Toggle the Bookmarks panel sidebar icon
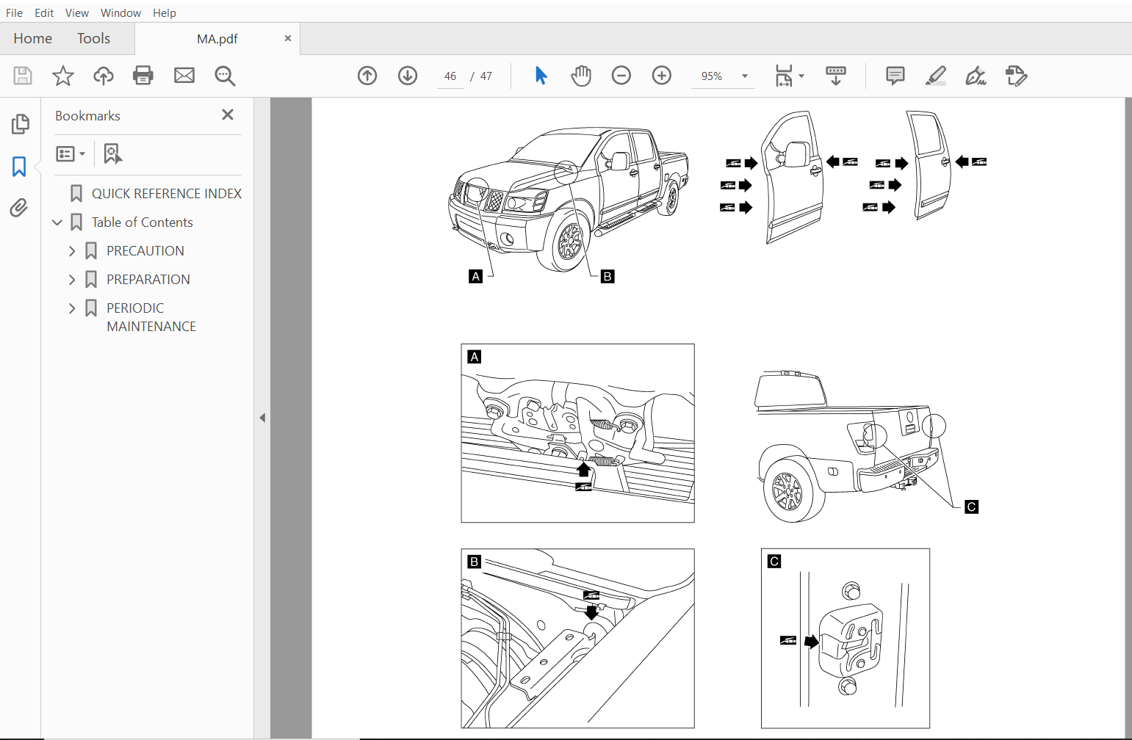 20,167
